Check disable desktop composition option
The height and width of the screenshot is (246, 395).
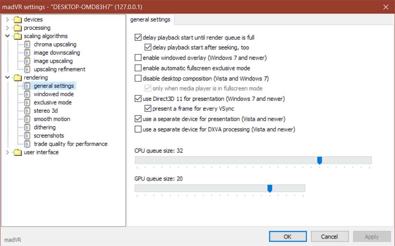138,78
